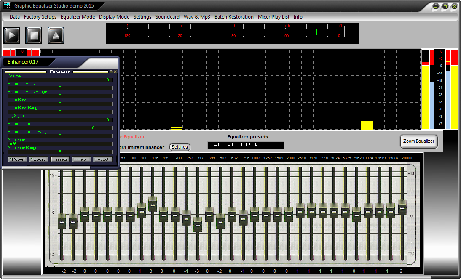Screen dimensions: 461x279
Task: Open the Batch Restoration menu
Action: [x=234, y=17]
